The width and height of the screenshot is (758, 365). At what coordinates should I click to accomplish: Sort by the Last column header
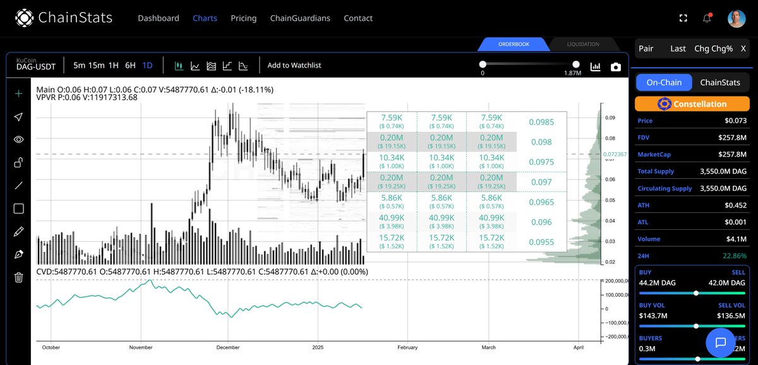click(678, 49)
